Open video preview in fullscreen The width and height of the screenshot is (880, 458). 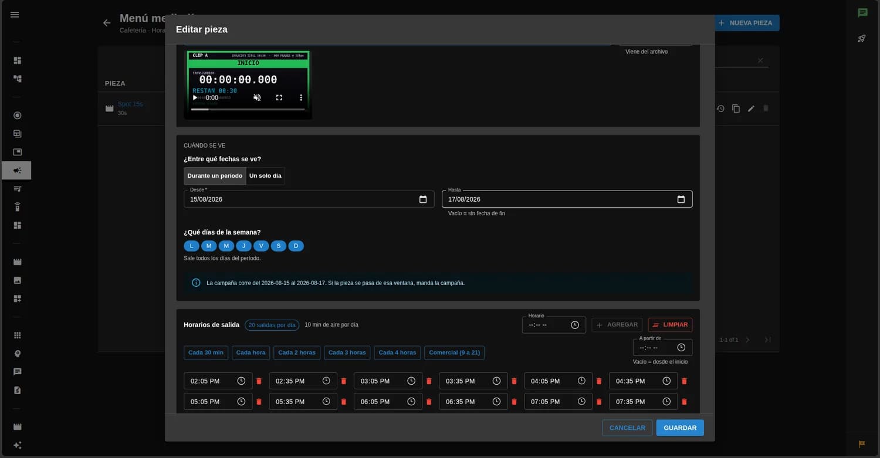click(x=279, y=98)
